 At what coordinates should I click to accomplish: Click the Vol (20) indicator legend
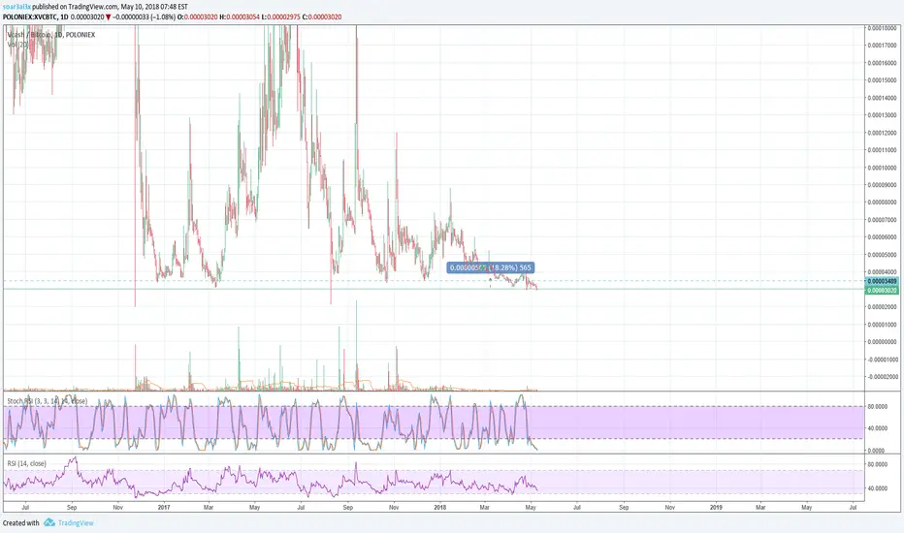click(x=16, y=45)
